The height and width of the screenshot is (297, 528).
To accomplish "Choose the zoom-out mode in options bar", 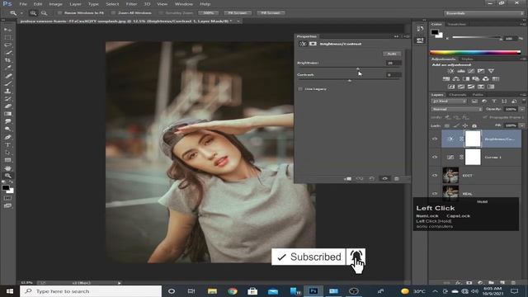I will click(x=44, y=13).
